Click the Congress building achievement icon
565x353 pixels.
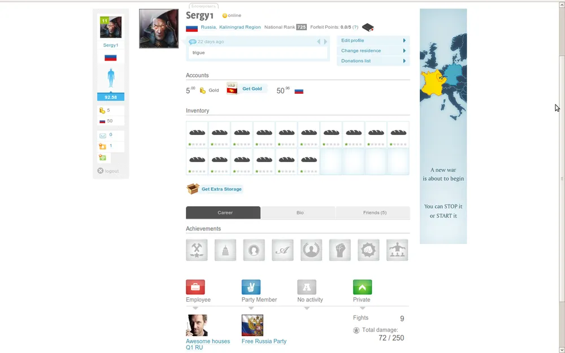[225, 250]
